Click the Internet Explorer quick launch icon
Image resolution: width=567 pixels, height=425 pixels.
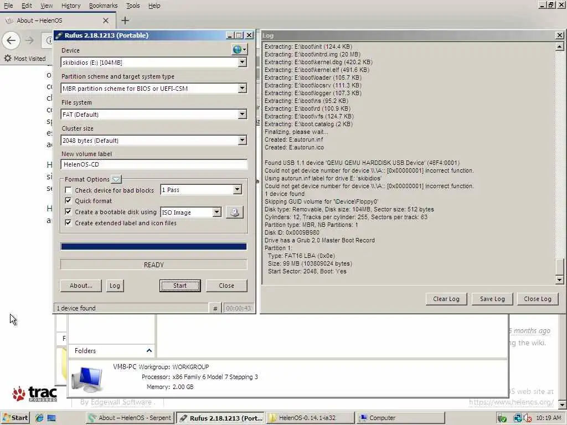coord(39,418)
